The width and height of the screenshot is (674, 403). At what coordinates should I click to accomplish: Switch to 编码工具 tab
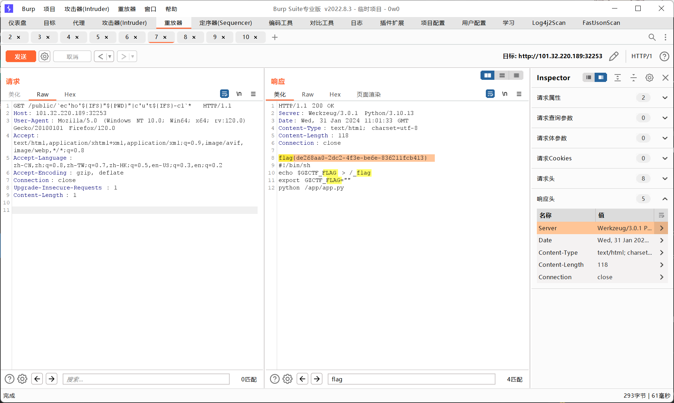click(281, 23)
